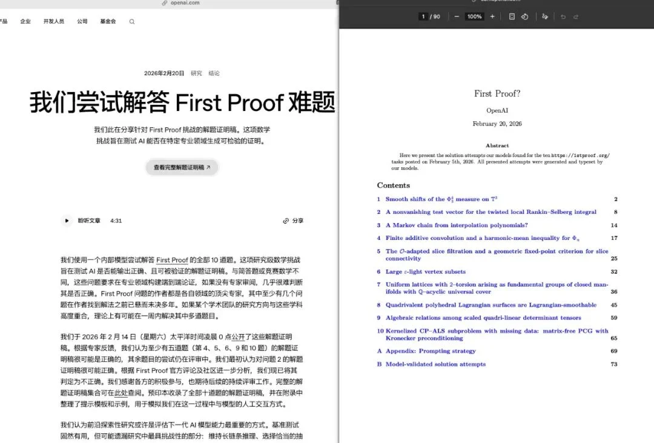Zoom in the PDF with plus button
The height and width of the screenshot is (443, 654).
click(492, 17)
